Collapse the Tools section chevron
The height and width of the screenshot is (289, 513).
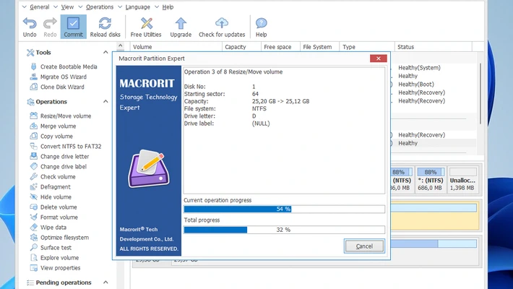click(105, 52)
